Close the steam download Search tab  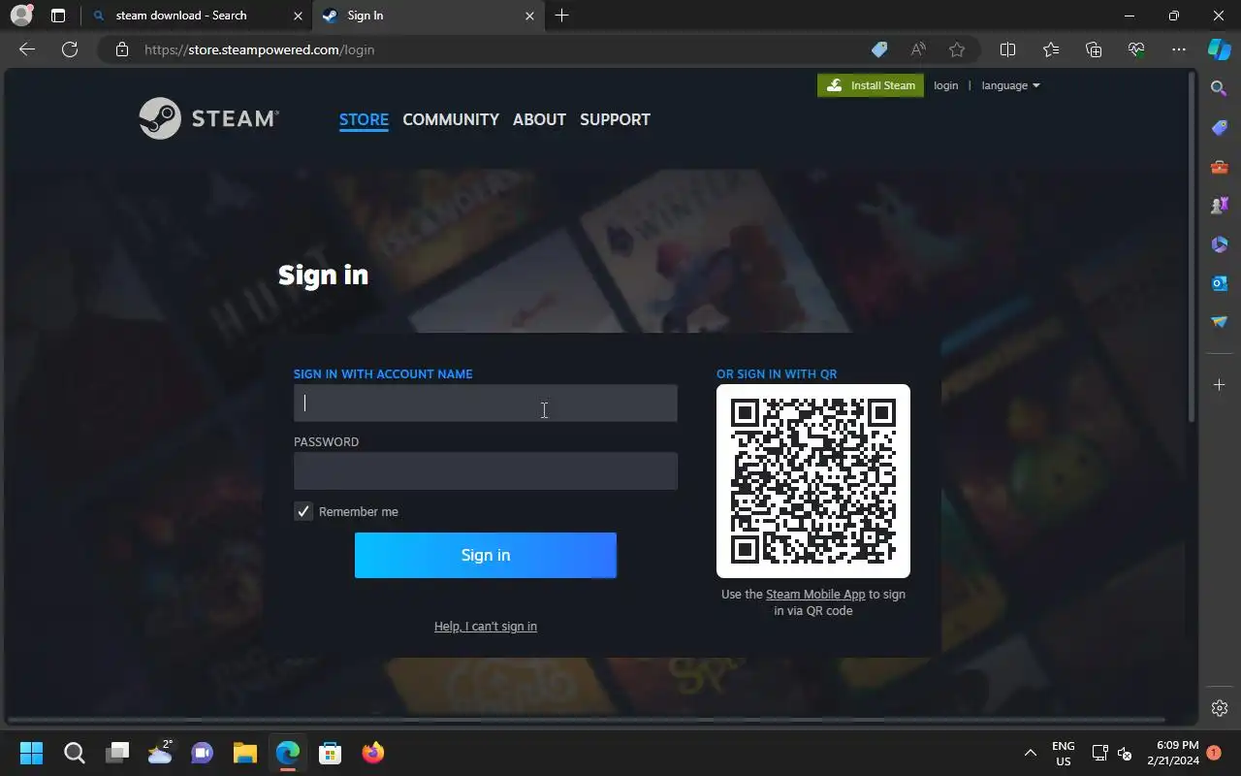pyautogui.click(x=298, y=16)
